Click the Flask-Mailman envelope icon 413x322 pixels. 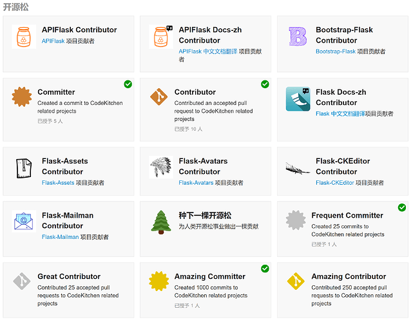coord(23,222)
